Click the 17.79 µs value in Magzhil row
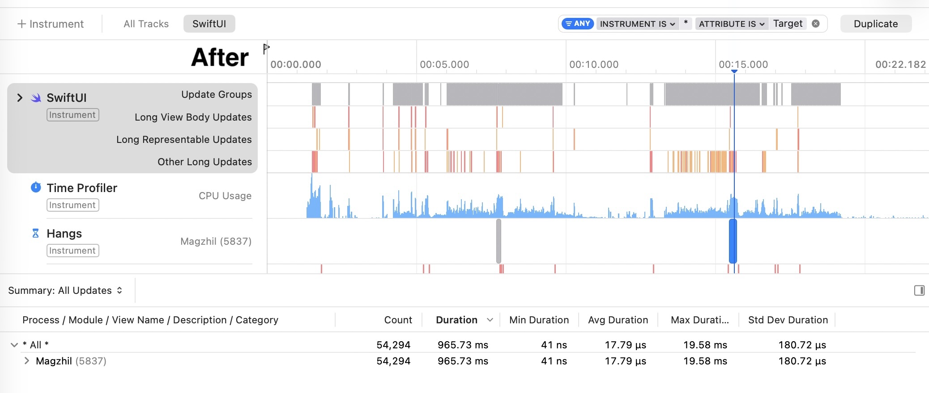The width and height of the screenshot is (929, 393). [626, 361]
